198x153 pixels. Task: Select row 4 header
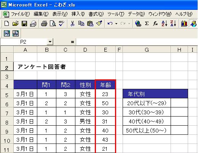pyautogui.click(x=7, y=85)
